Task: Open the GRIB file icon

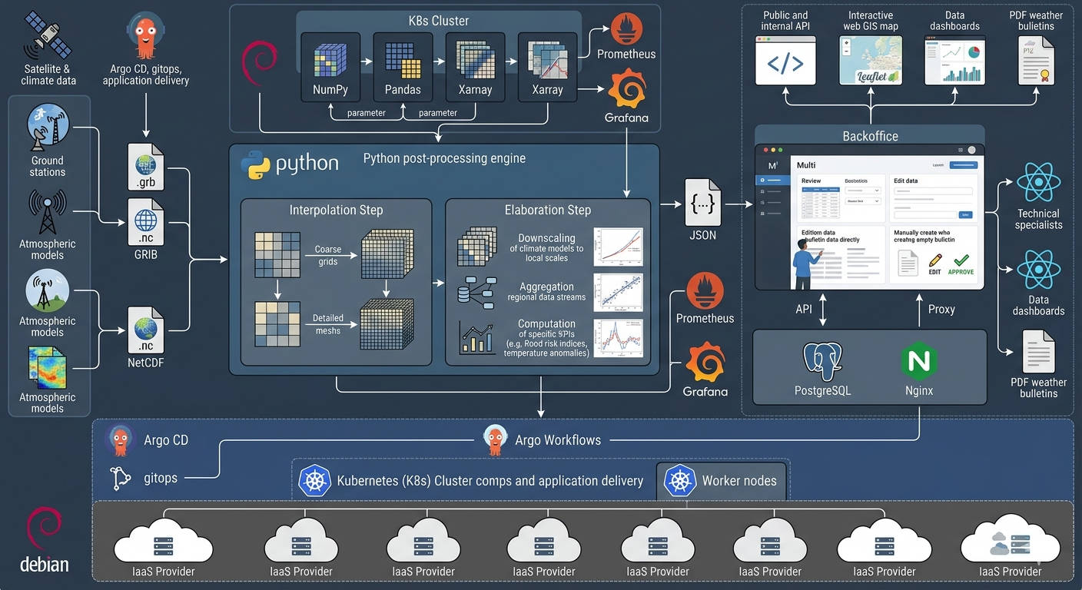Action: 146,222
